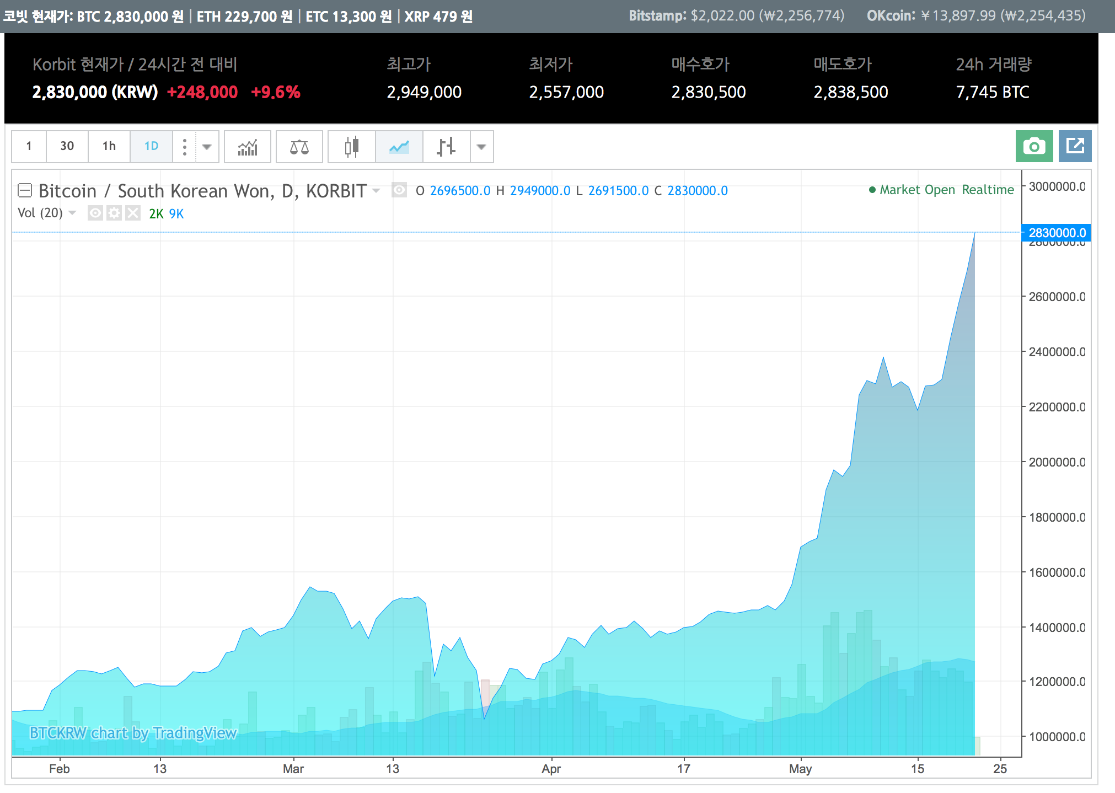Click the BTCKRW chart by TradingView link
This screenshot has width=1115, height=793.
coord(133,733)
